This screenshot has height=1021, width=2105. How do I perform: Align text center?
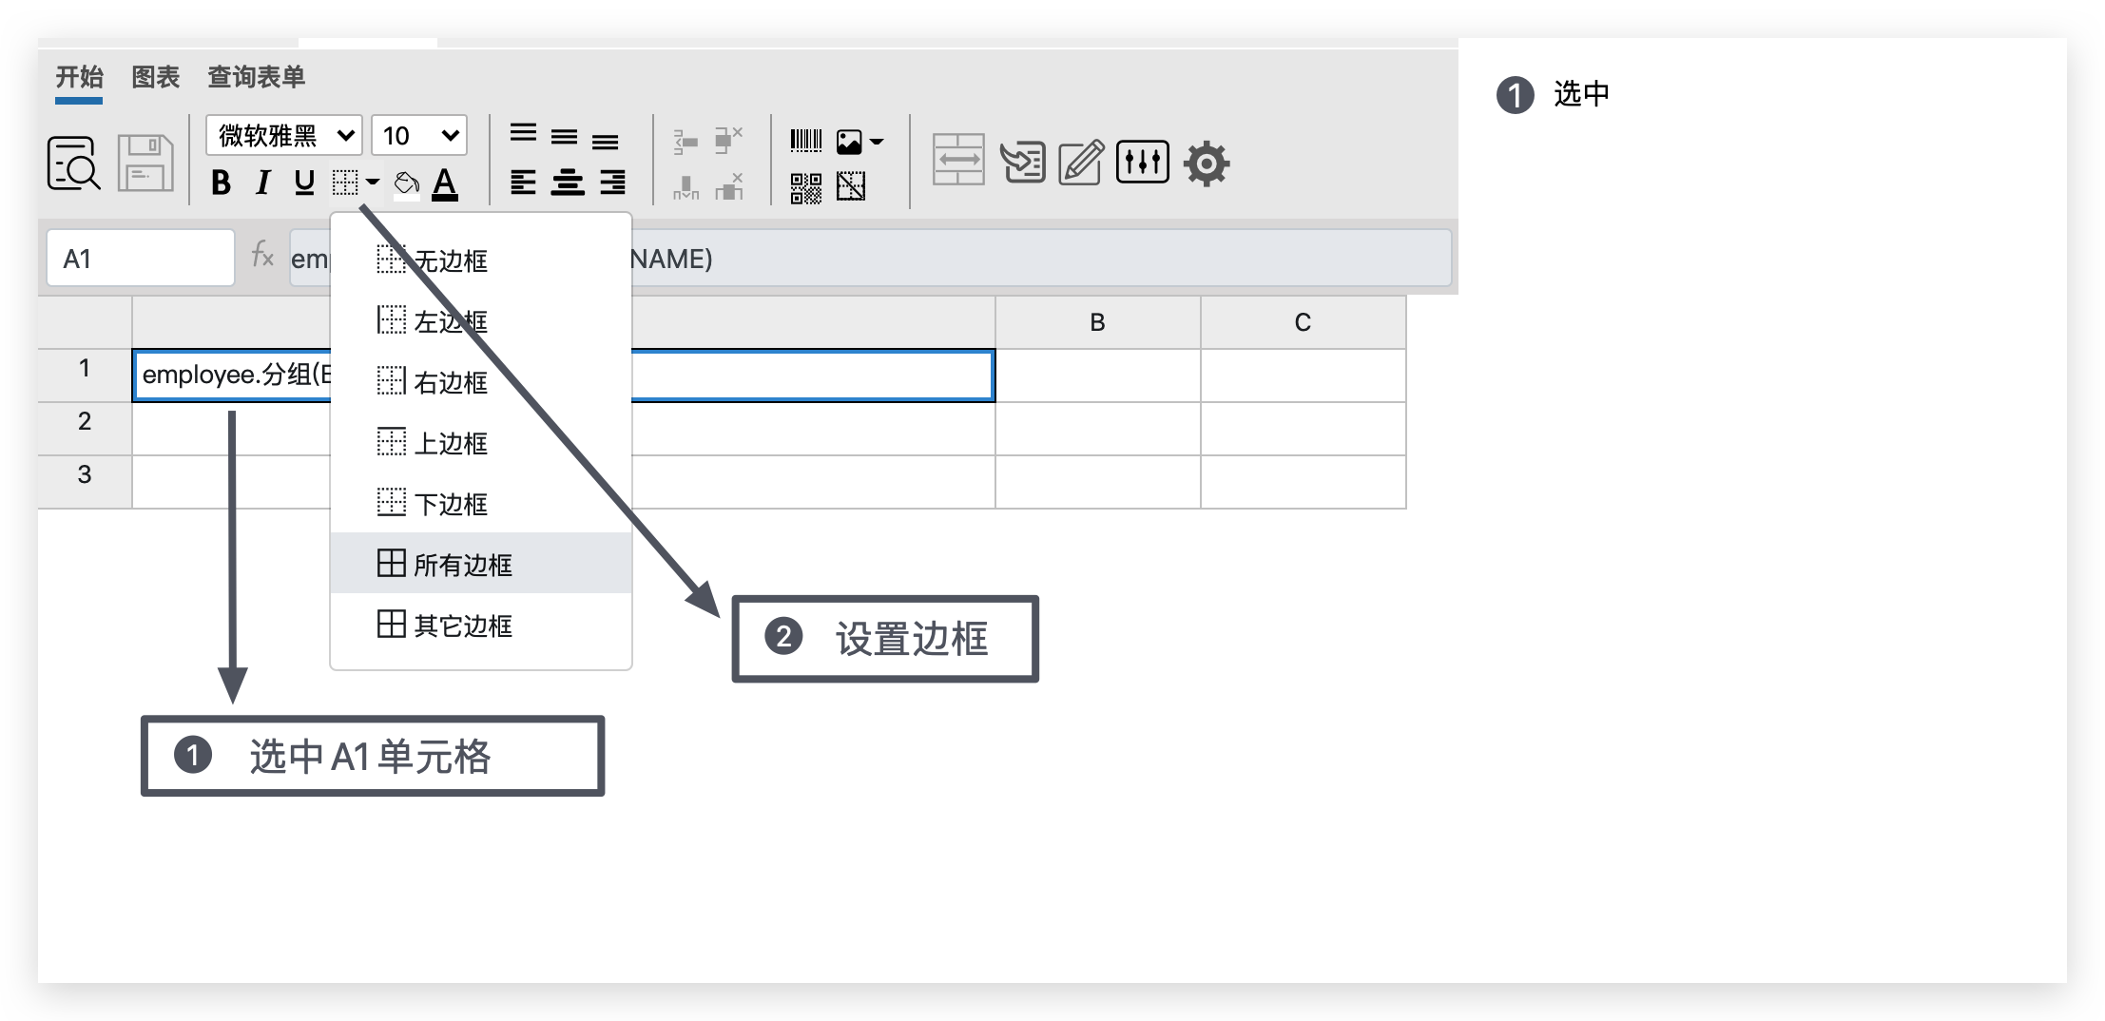pos(568,182)
